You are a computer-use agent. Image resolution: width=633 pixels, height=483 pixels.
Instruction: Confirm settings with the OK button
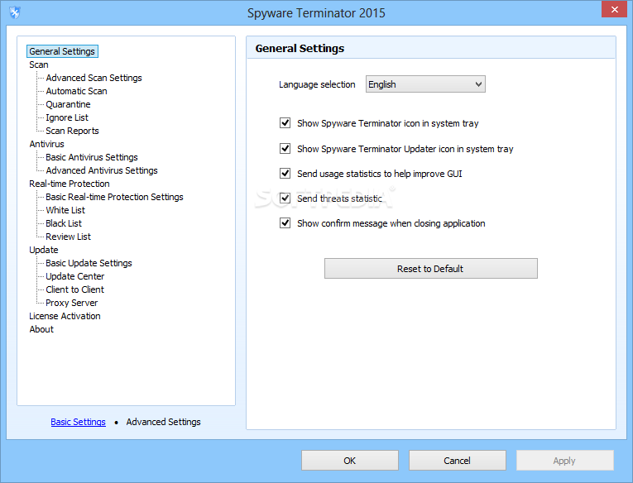click(x=350, y=461)
